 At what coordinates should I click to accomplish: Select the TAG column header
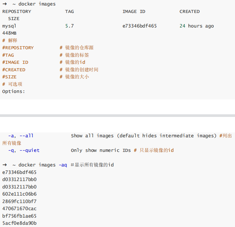pos(69,12)
